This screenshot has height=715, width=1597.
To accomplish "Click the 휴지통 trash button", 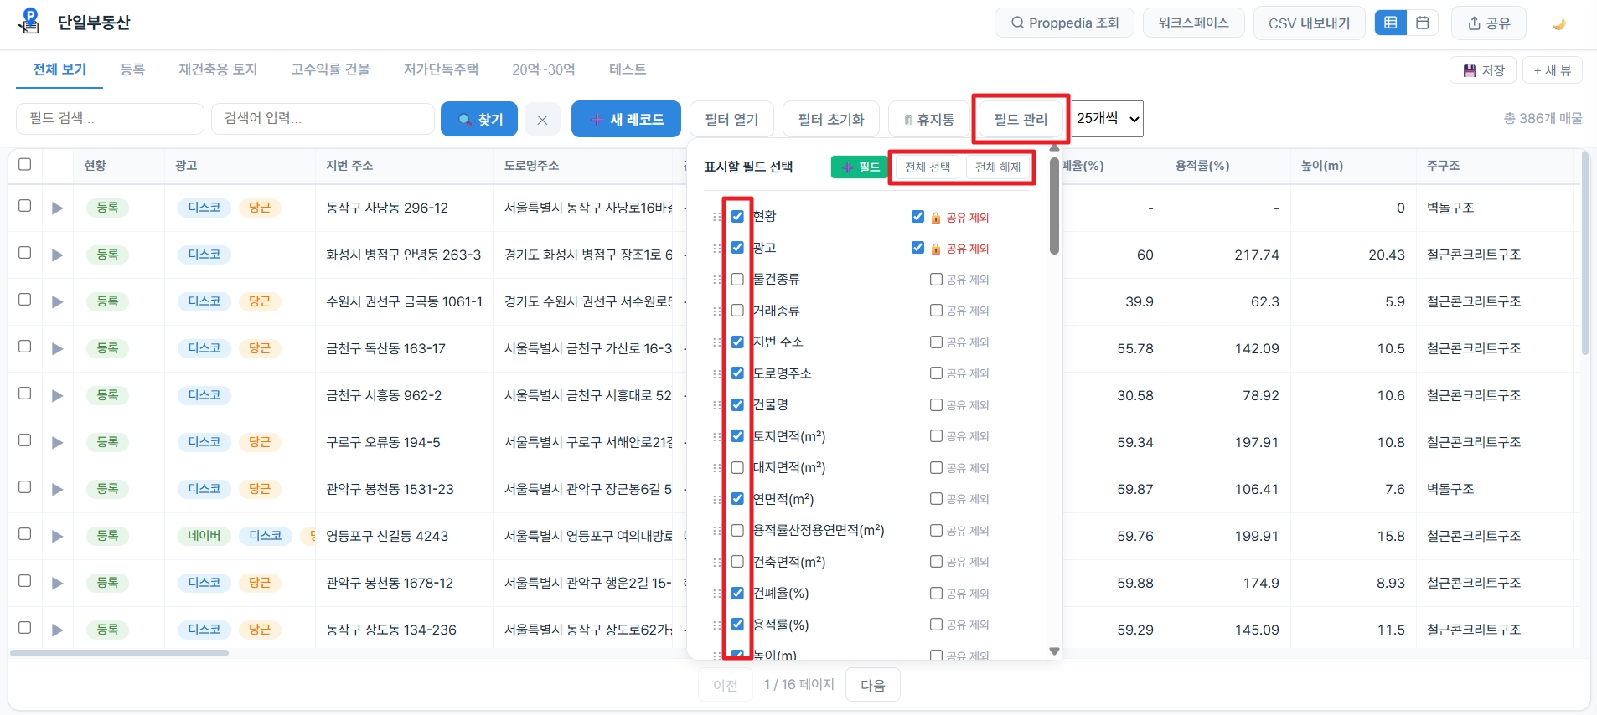I will [x=929, y=119].
